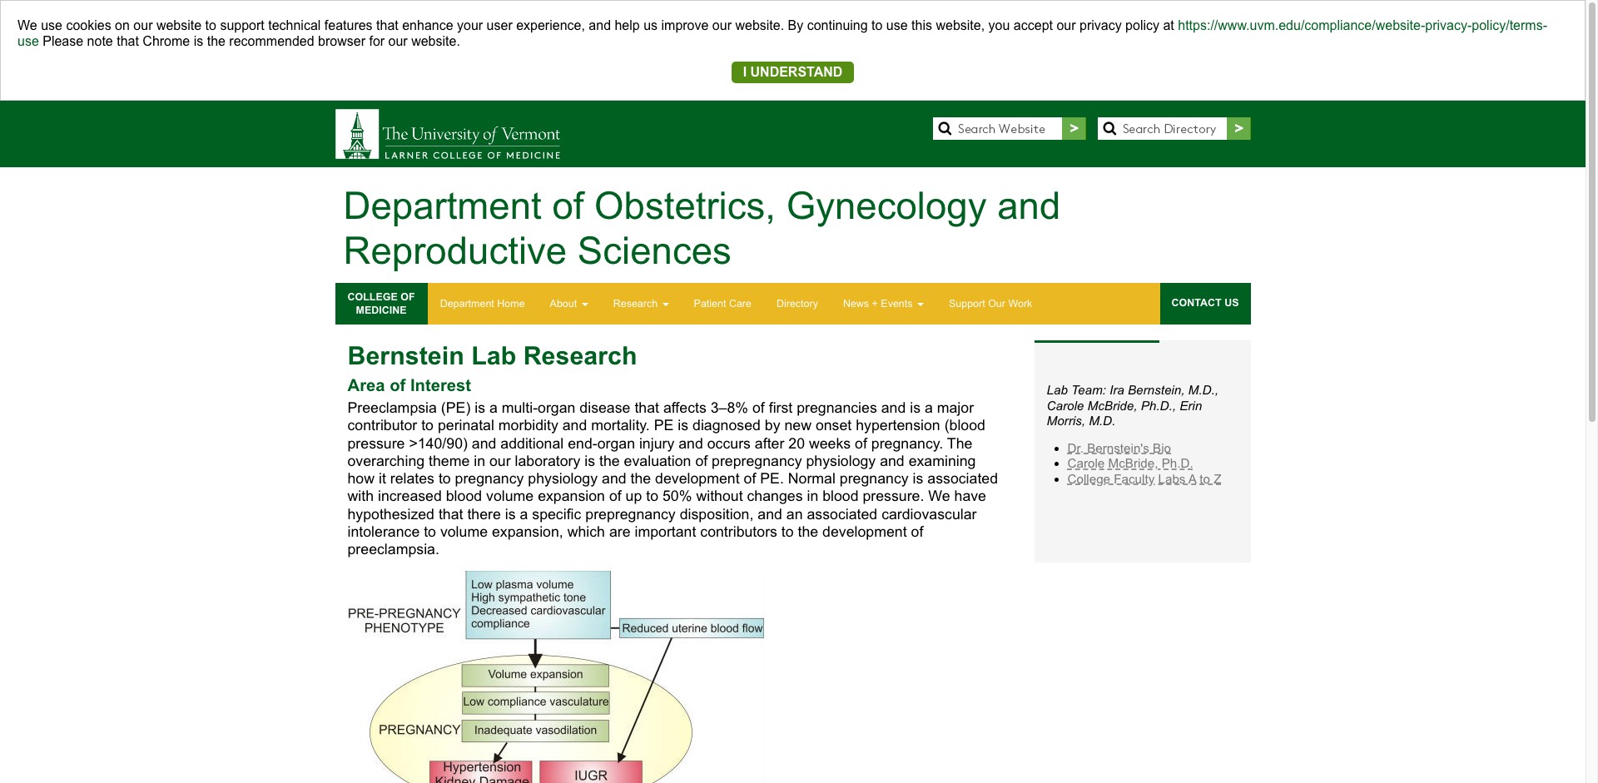Click the Search Website magnifier icon

[945, 129]
